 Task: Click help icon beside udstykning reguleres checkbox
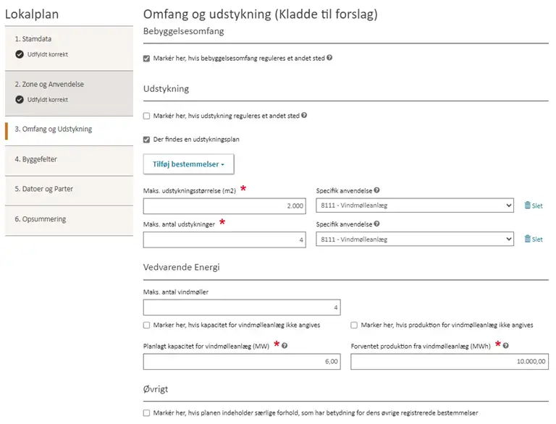pyautogui.click(x=304, y=115)
